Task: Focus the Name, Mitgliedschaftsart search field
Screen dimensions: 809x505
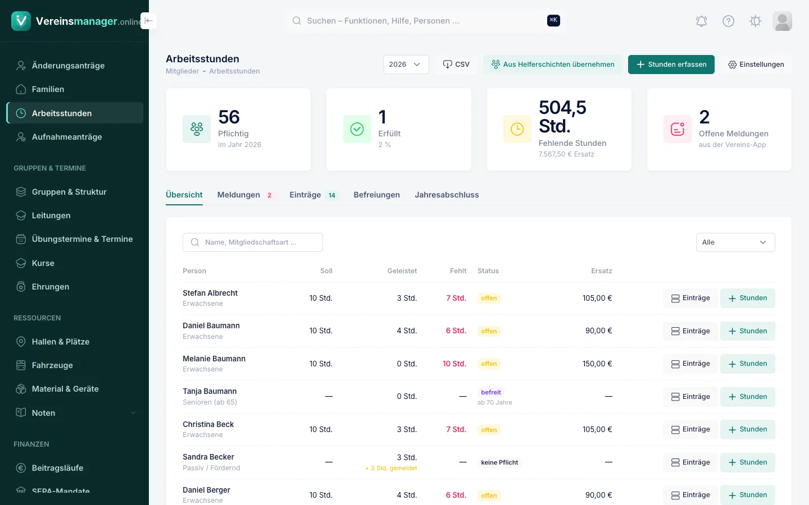Action: pyautogui.click(x=253, y=242)
